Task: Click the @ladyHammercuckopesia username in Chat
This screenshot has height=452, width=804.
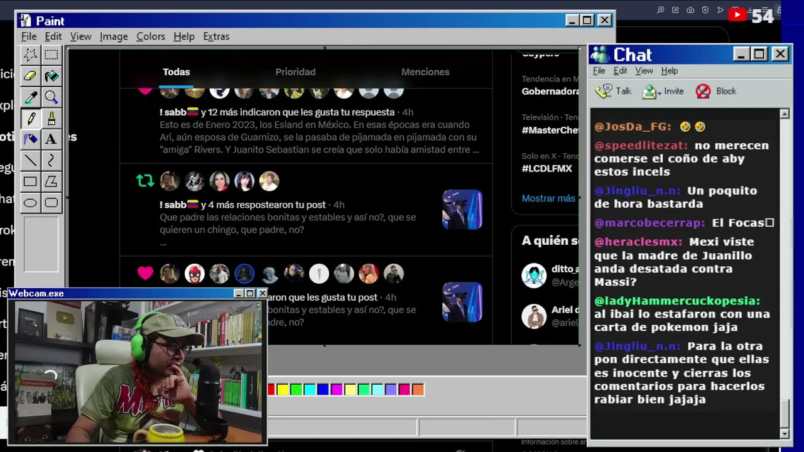Action: coord(677,301)
